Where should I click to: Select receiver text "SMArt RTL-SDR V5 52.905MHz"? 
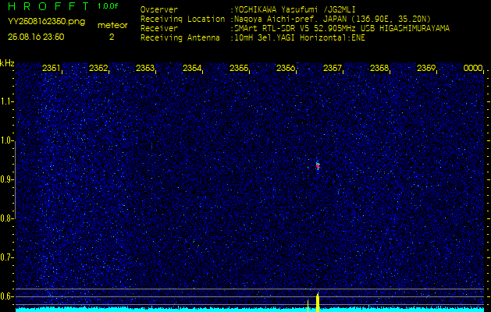click(300, 29)
